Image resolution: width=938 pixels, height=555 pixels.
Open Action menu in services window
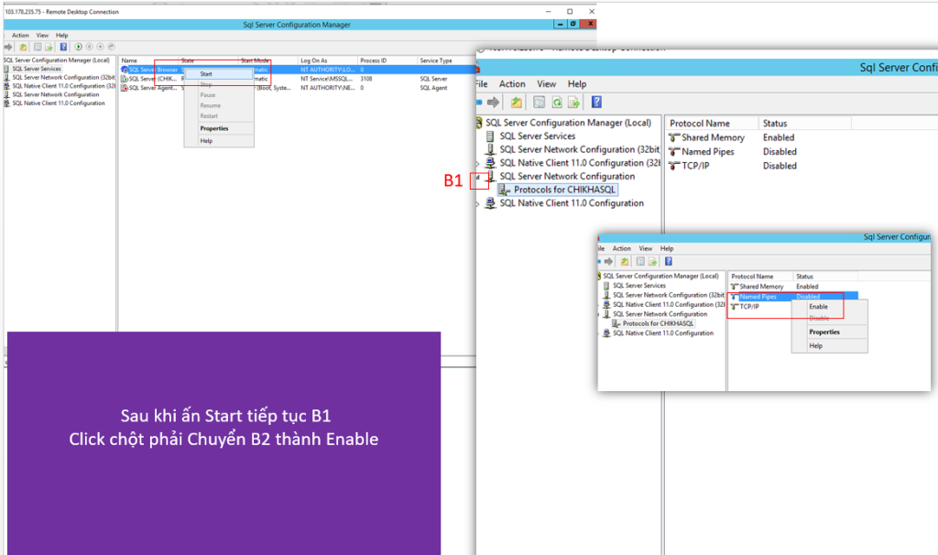click(x=20, y=36)
